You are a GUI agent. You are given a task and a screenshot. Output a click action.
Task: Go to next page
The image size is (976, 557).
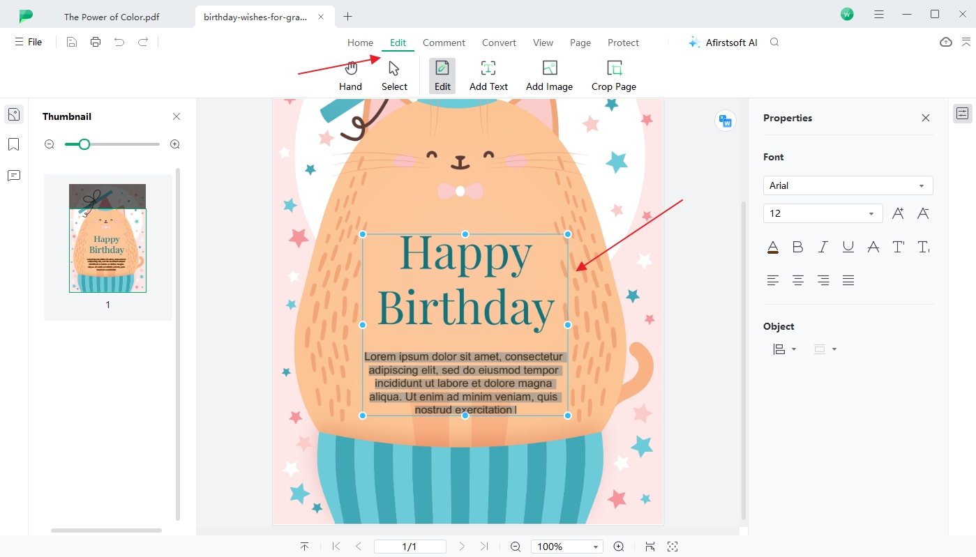click(x=462, y=547)
